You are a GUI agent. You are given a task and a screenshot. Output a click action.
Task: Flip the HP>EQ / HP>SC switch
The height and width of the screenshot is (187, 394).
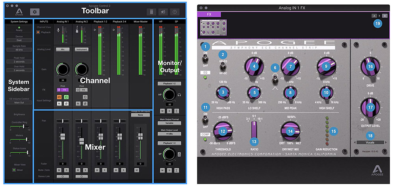click(222, 66)
